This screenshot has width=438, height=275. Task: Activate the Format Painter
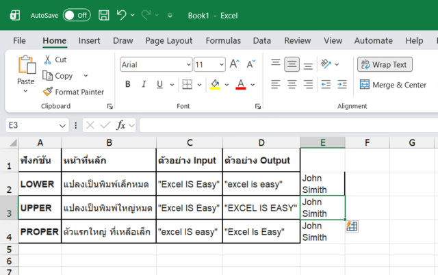[x=73, y=92]
